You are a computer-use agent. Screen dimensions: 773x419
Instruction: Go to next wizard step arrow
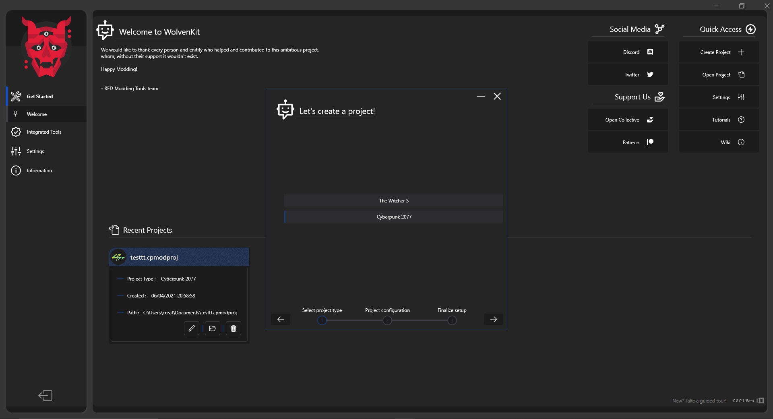[x=493, y=319]
